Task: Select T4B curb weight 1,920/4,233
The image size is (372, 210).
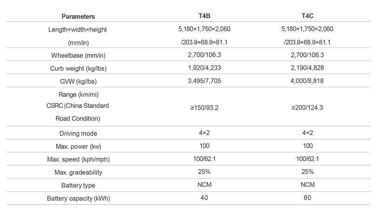Action: 205,68
